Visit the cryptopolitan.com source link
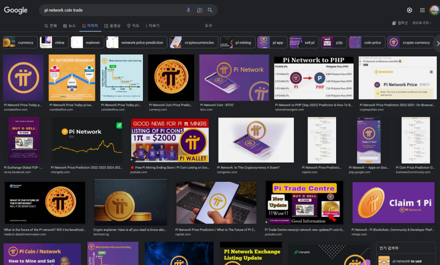 click(x=371, y=109)
